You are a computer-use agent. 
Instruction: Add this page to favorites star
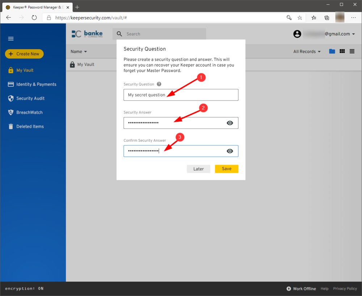[300, 17]
